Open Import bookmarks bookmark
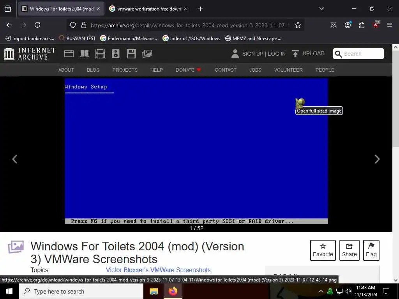This screenshot has width=399, height=299. tap(30, 39)
